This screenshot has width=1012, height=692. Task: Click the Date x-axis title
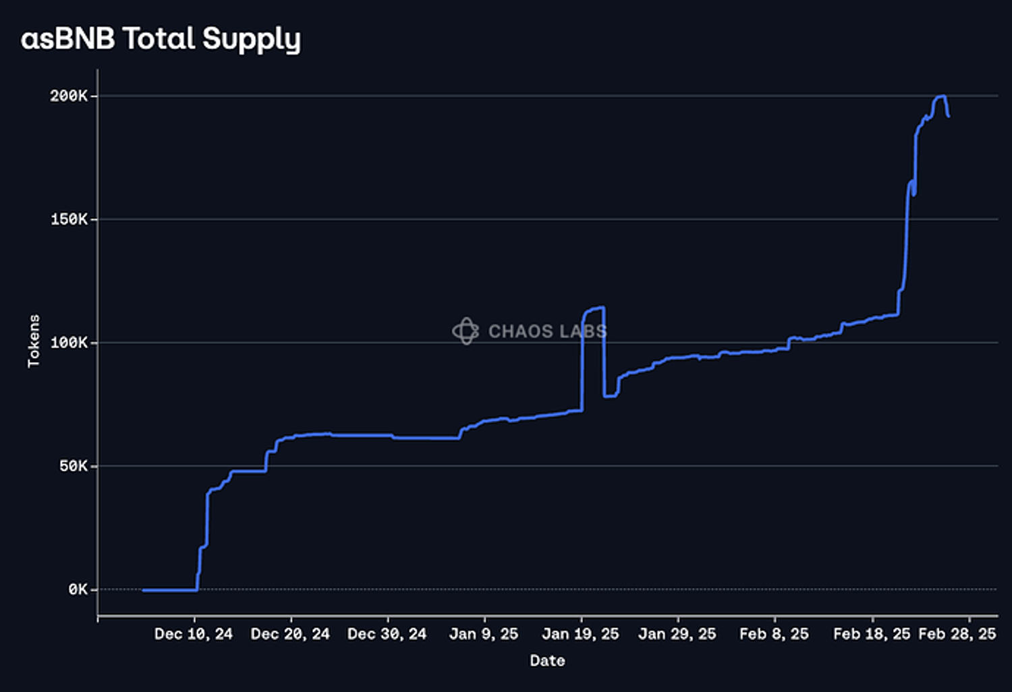(547, 661)
